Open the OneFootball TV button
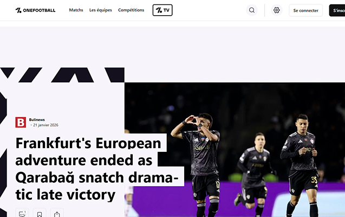Viewport: 345px width, 217px height. click(162, 10)
